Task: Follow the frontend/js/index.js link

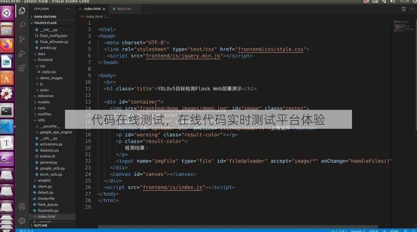Action: pyautogui.click(x=172, y=187)
